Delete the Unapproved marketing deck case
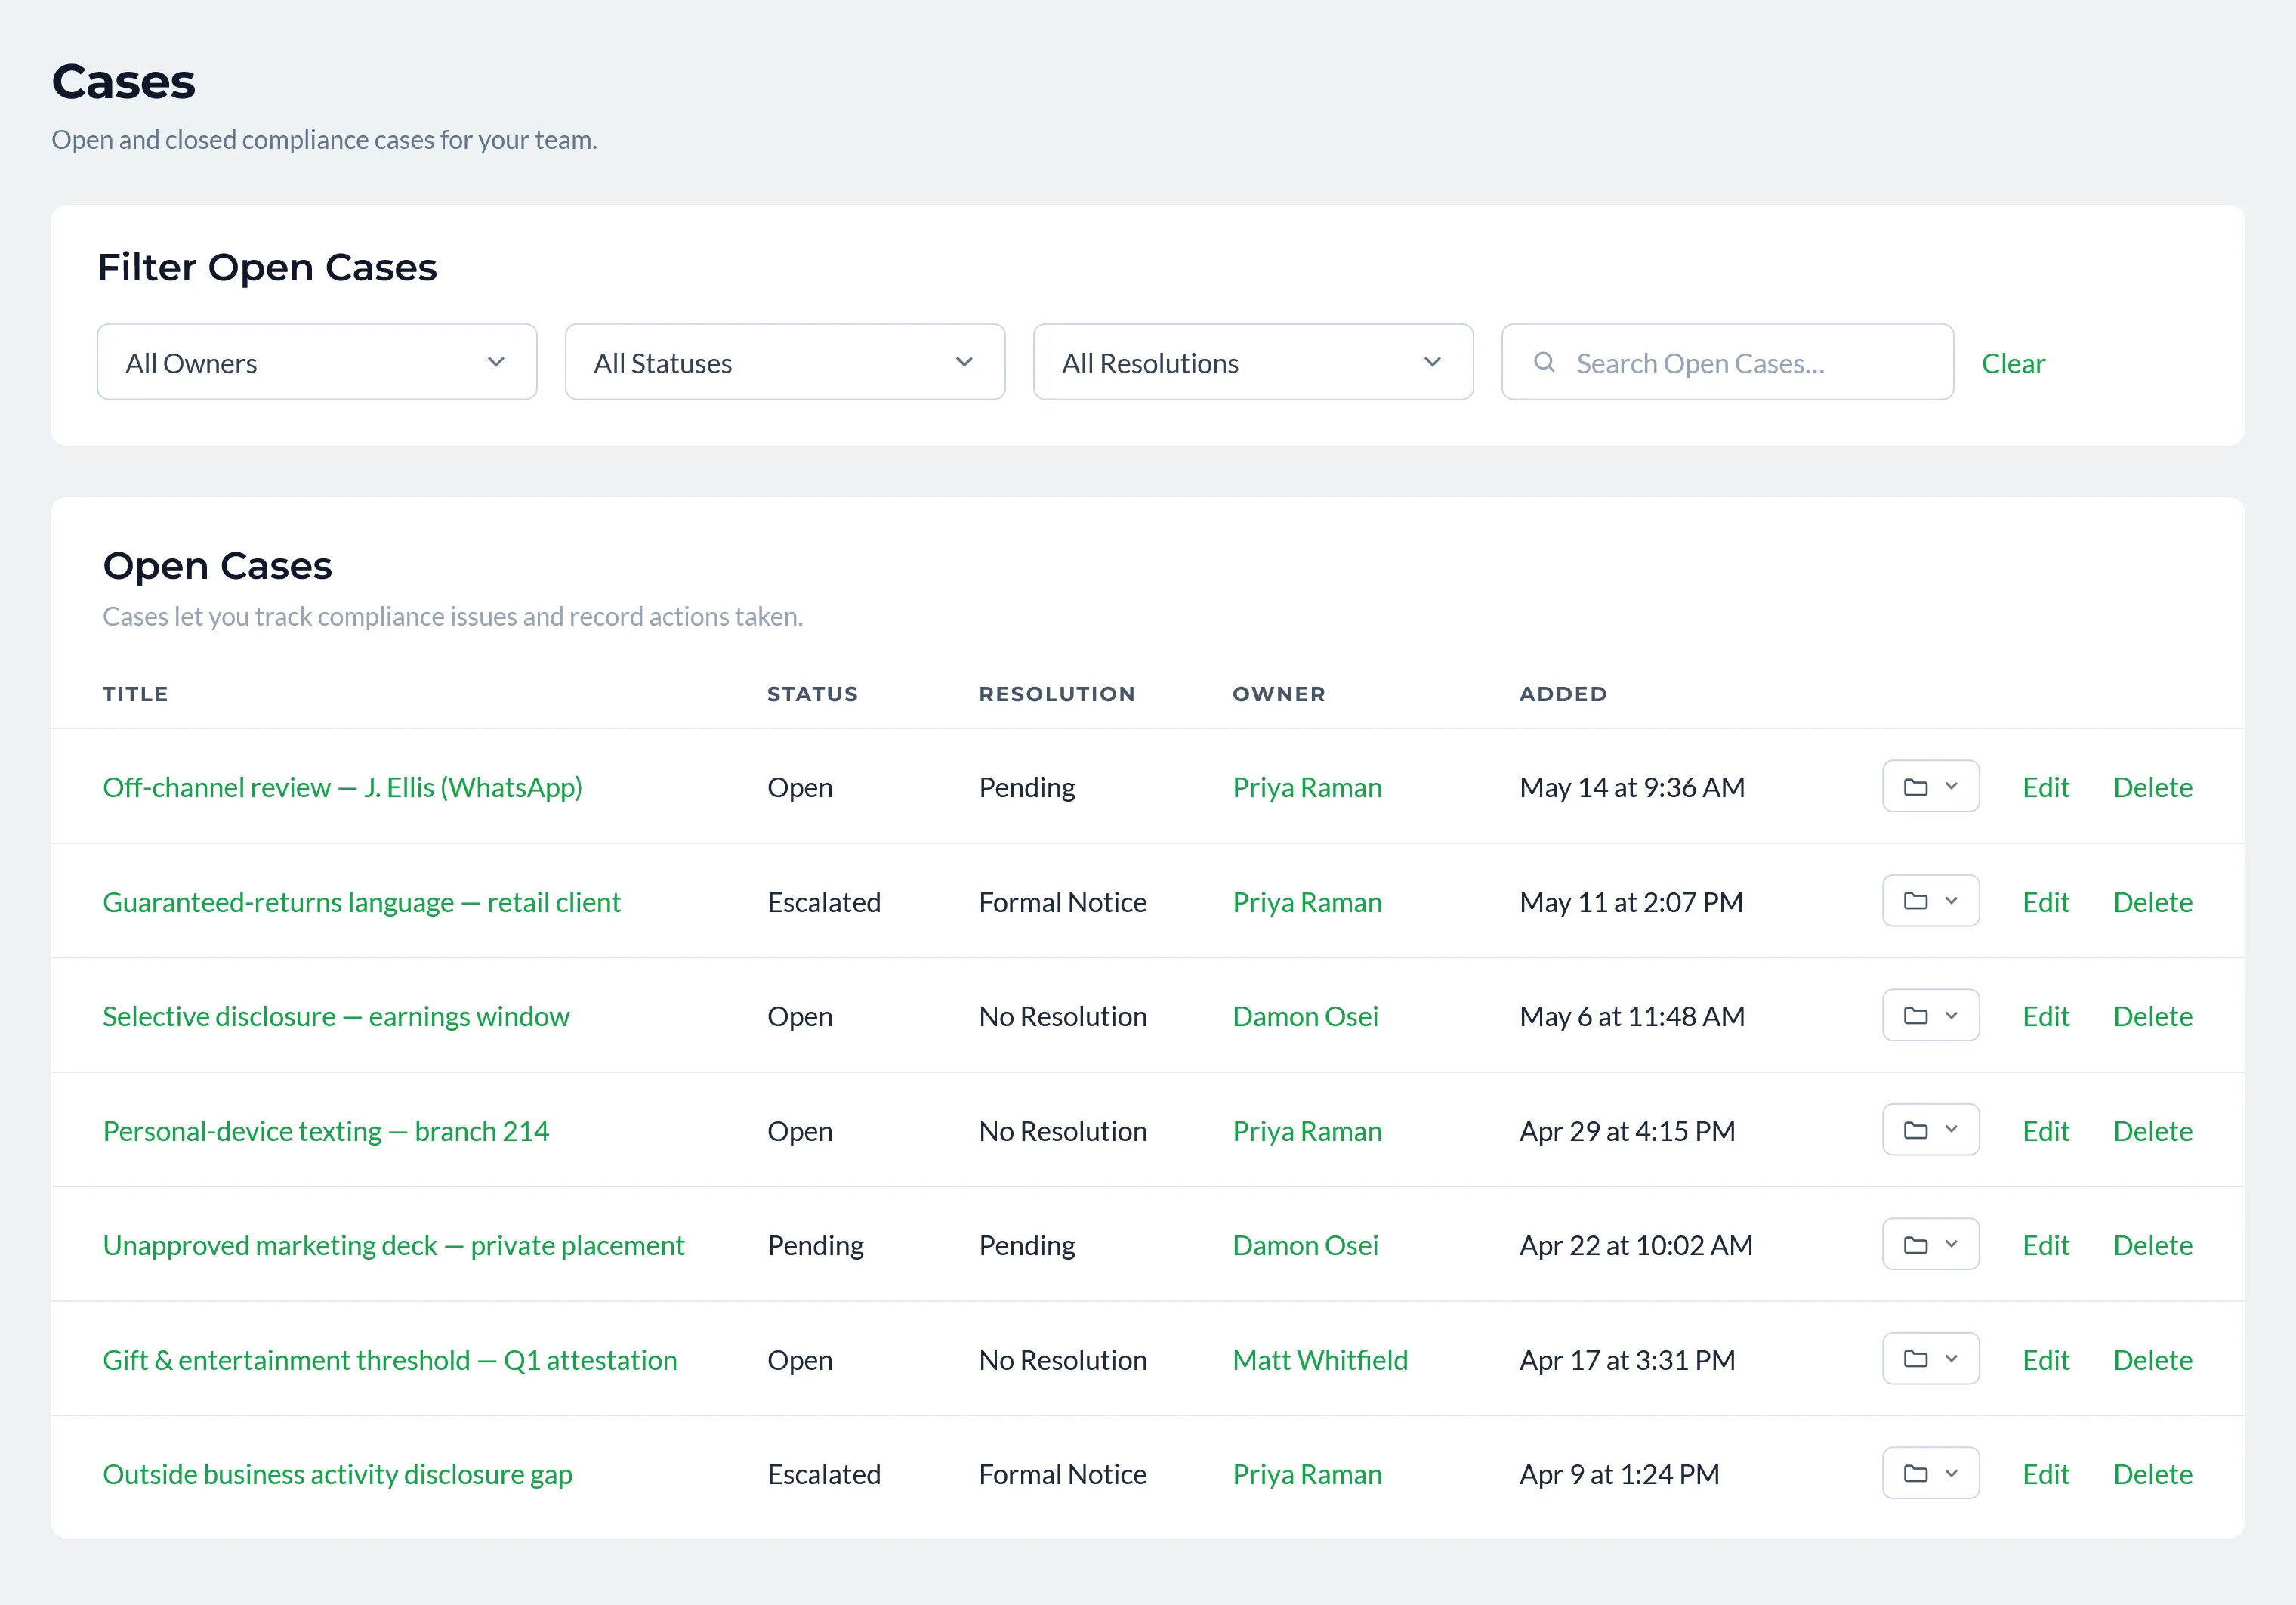 tap(2152, 1245)
